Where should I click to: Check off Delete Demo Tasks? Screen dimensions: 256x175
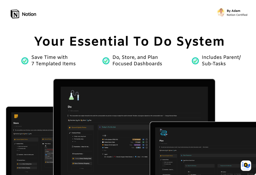point(147,142)
